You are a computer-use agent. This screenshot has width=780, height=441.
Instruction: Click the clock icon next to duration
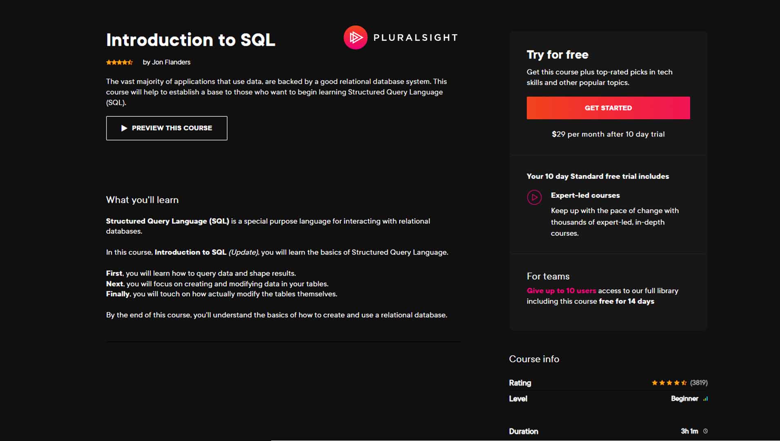(705, 431)
